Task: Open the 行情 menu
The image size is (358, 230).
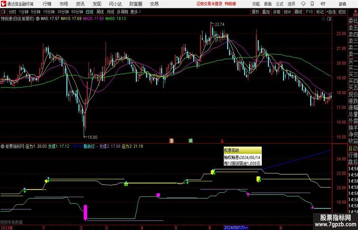Action: click(x=47, y=4)
